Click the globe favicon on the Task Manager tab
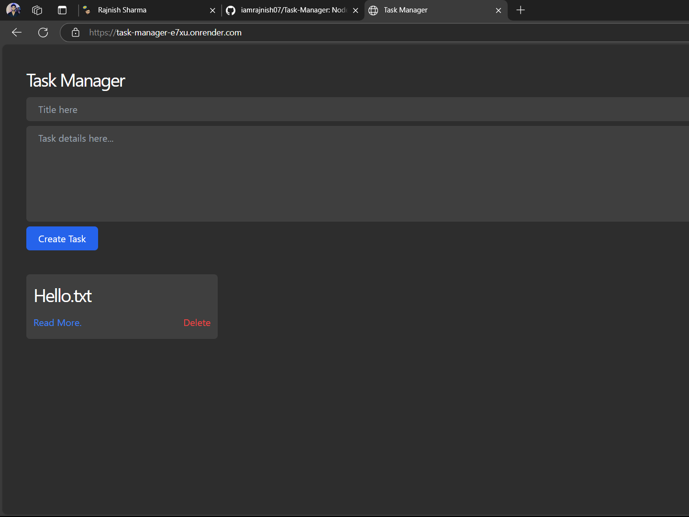This screenshot has width=689, height=517. point(373,10)
